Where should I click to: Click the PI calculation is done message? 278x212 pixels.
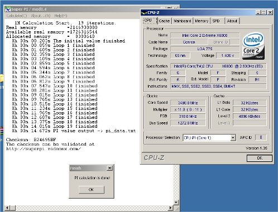coord(92,178)
